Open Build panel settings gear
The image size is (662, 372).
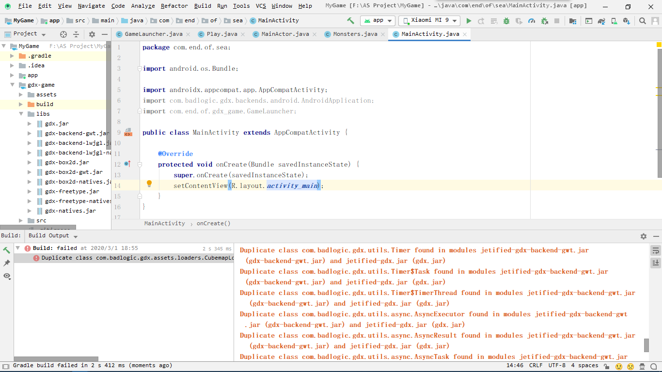(x=644, y=236)
